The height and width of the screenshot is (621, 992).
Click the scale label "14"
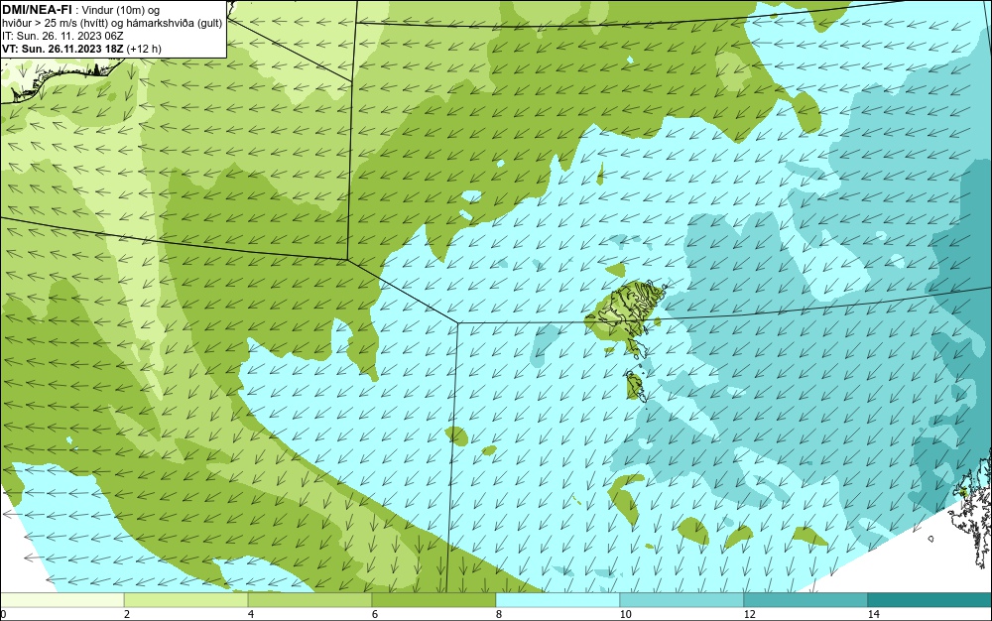click(874, 615)
